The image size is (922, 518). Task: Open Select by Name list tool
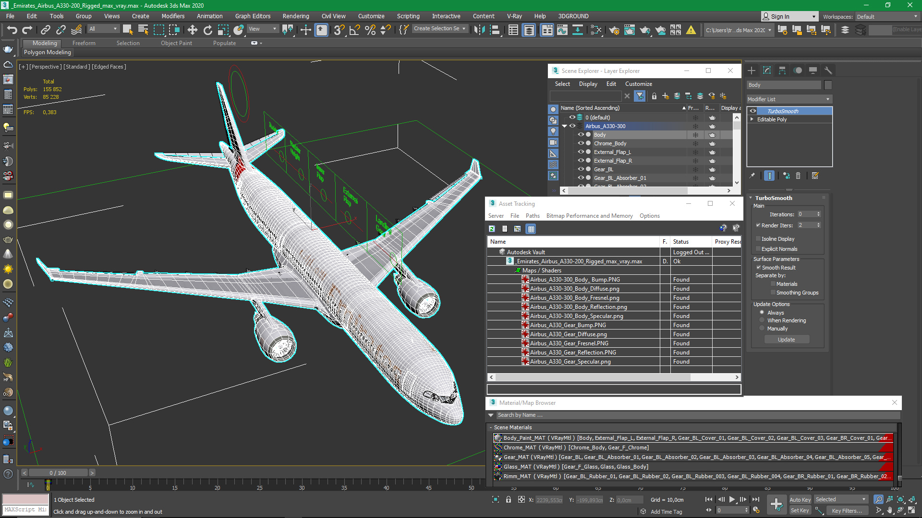click(143, 30)
